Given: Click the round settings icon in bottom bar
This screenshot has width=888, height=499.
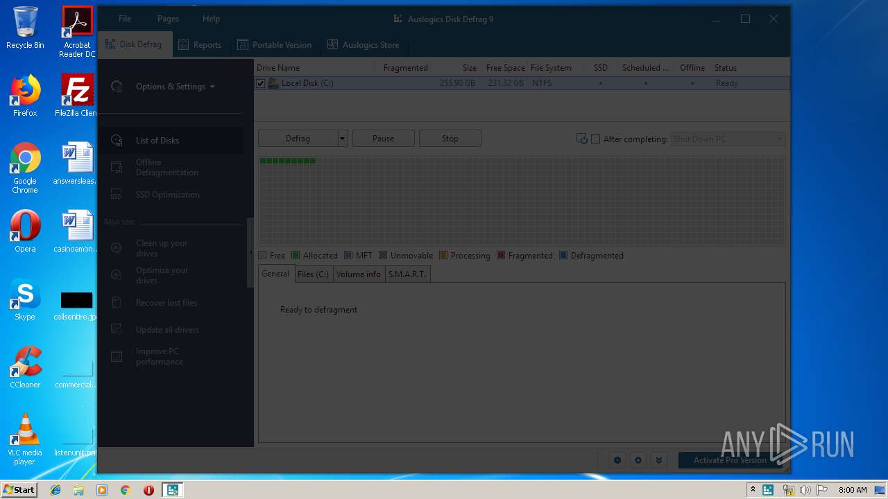Looking at the screenshot, I should pos(638,460).
